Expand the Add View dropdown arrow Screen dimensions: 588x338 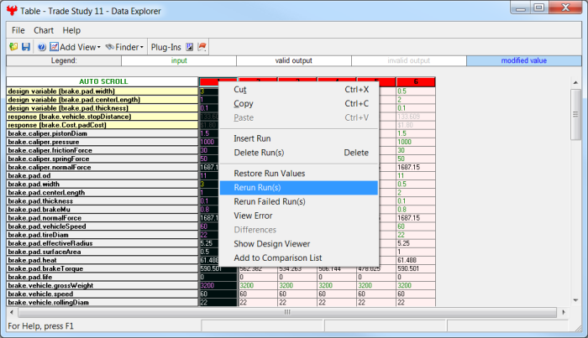(98, 47)
